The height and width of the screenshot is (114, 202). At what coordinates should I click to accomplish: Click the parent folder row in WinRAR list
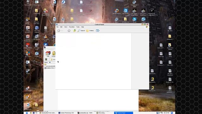tap(45, 64)
